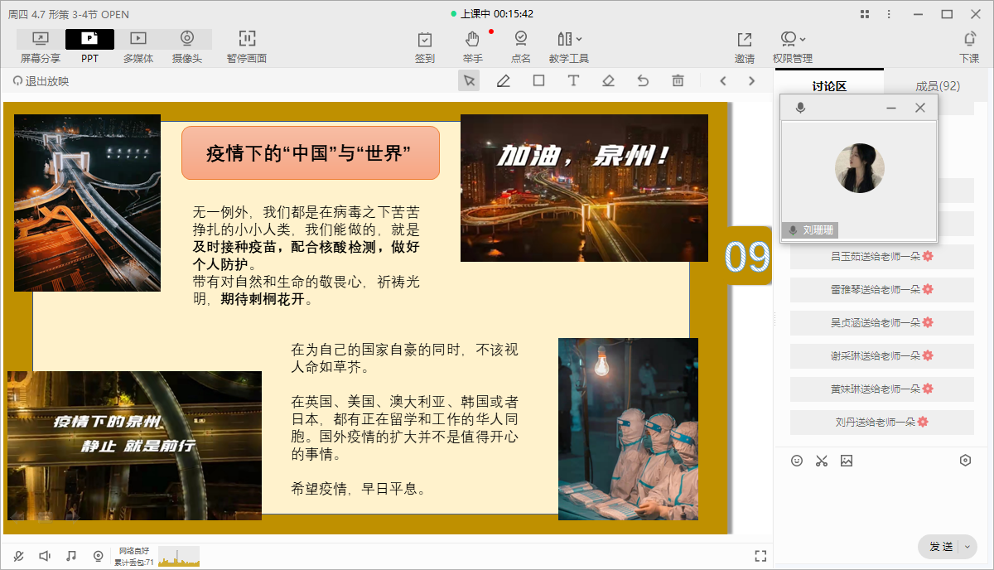Click 退出放映 to exit slideshow
Viewport: 994px width, 570px height.
click(x=41, y=81)
